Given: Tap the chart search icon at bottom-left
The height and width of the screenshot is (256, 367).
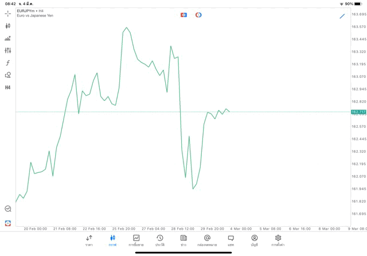Looking at the screenshot, I should coord(8,209).
